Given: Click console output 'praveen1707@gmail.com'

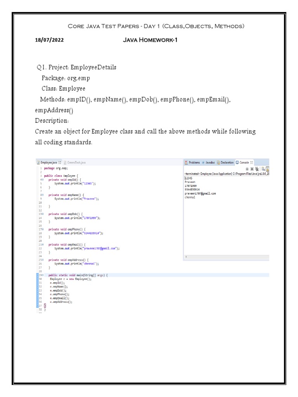Looking at the screenshot, I should tap(200, 193).
